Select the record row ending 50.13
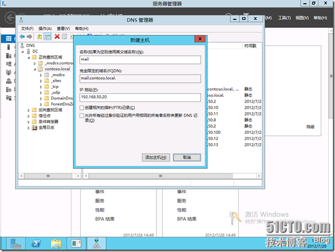The width and height of the screenshot is (335, 252). [234, 145]
